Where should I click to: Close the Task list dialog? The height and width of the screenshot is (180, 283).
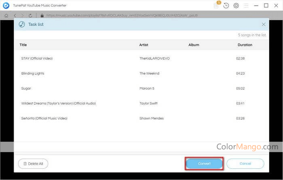point(264,24)
